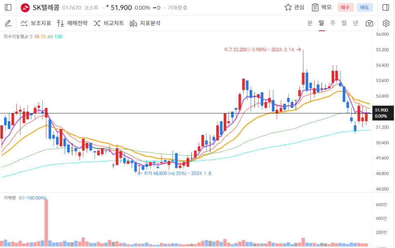Screen dimensions: 395x248
Task: Switch to 주 weekly chart
Action: click(x=333, y=23)
